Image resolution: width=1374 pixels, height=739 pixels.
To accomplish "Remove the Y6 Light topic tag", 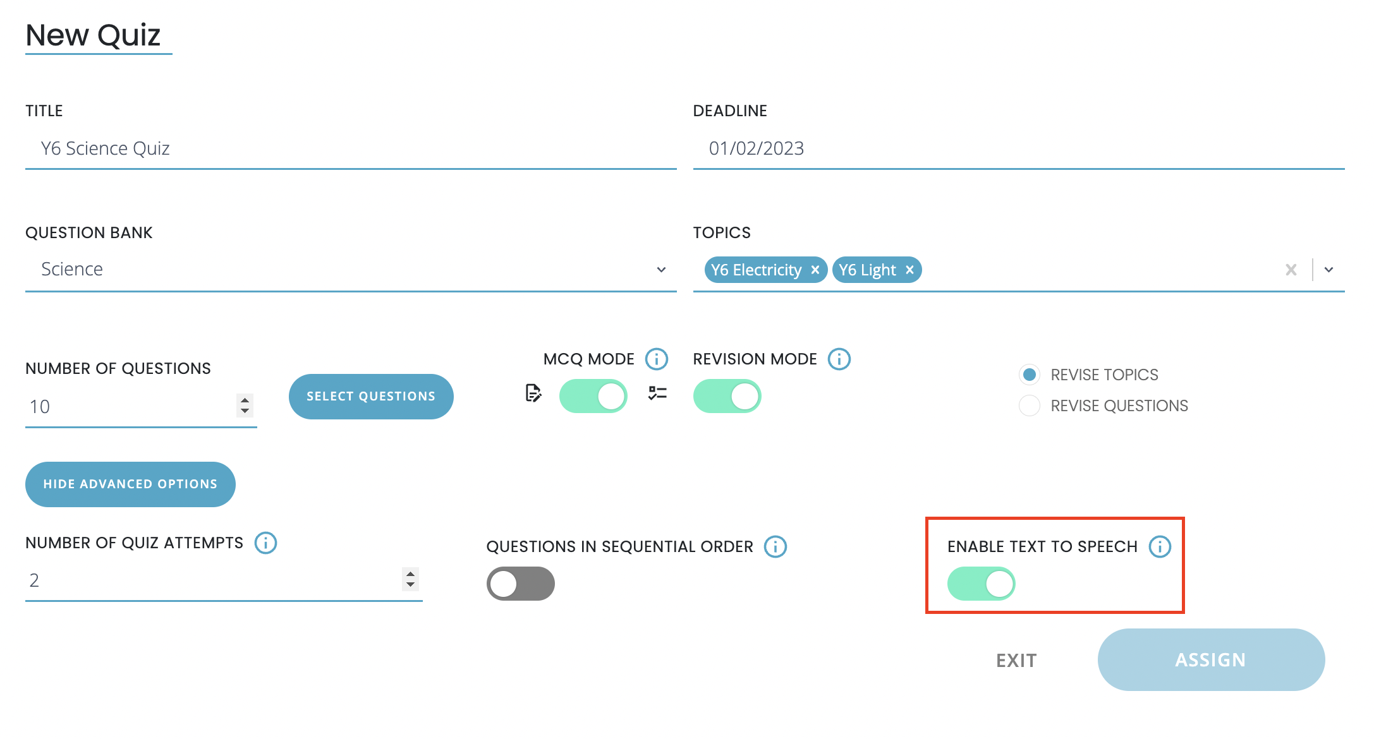I will point(909,270).
